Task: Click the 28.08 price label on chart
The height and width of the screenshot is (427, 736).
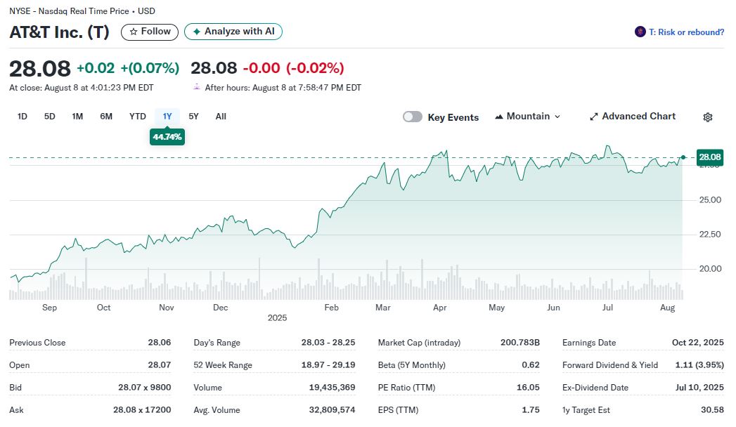Action: point(710,157)
